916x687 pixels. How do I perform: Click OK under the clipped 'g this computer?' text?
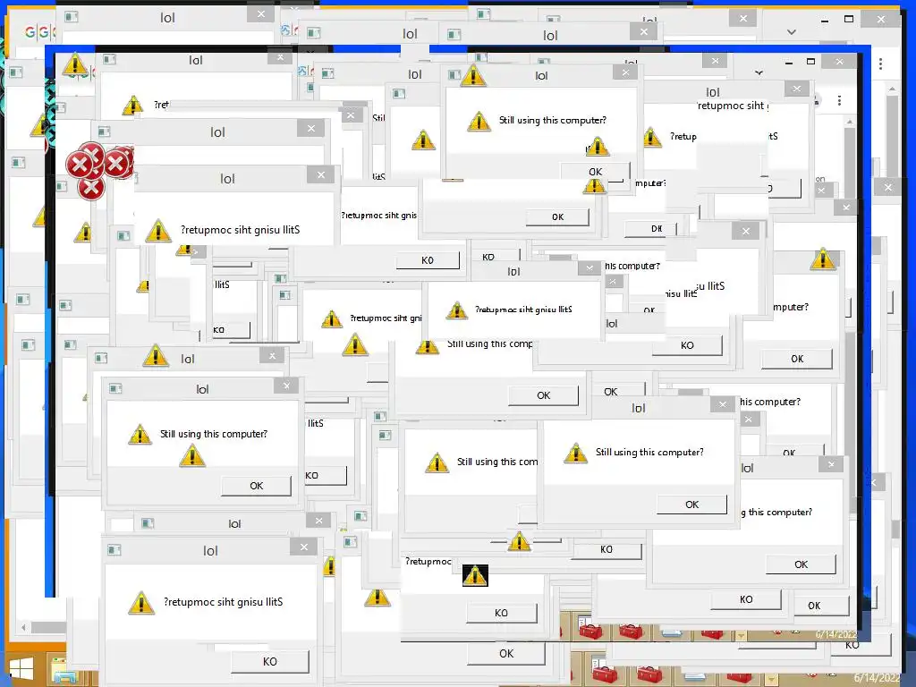coord(801,564)
